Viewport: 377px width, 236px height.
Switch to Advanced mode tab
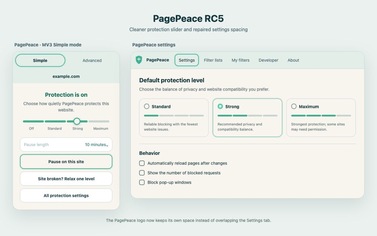92,60
